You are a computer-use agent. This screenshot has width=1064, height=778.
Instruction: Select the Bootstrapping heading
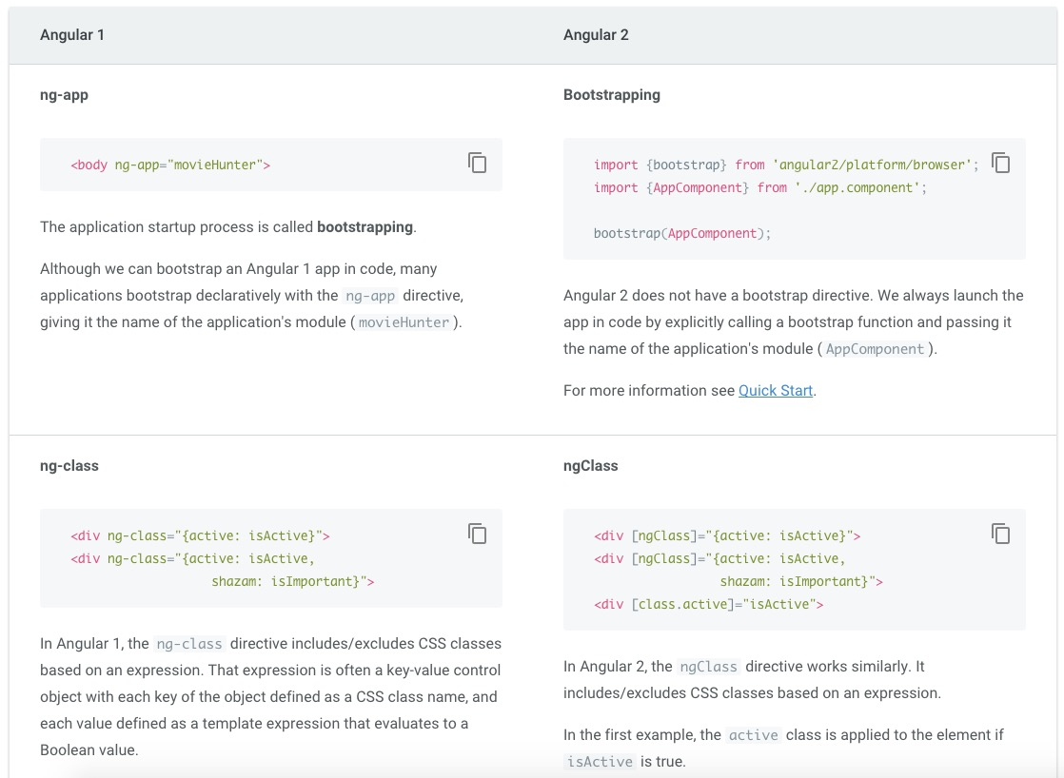(611, 95)
